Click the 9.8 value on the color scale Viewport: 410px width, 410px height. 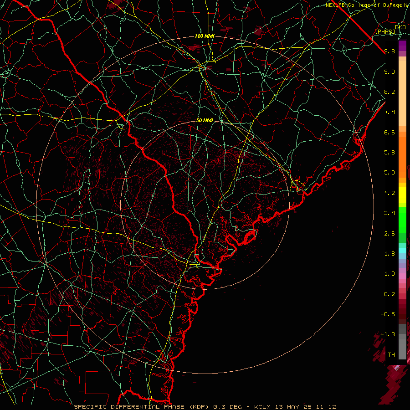pyautogui.click(x=389, y=51)
